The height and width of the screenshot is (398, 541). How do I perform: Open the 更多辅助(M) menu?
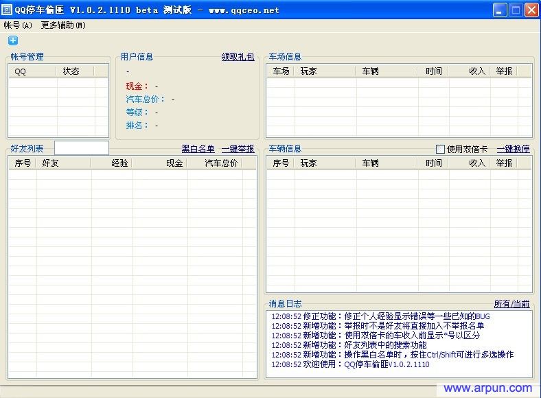63,25
